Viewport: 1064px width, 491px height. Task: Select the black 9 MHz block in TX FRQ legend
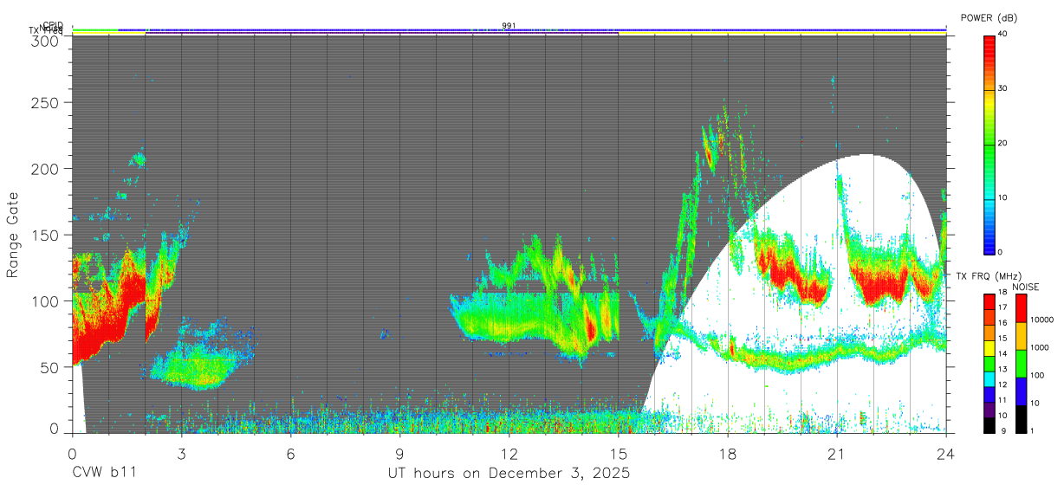989,424
